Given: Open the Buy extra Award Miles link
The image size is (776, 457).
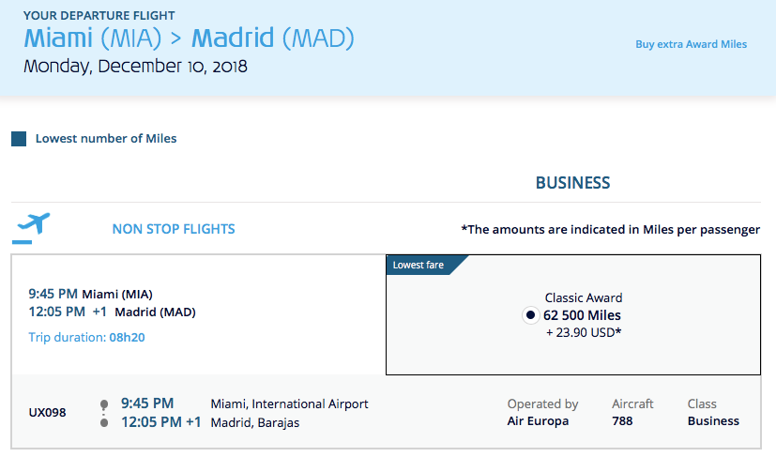Looking at the screenshot, I should 691,44.
